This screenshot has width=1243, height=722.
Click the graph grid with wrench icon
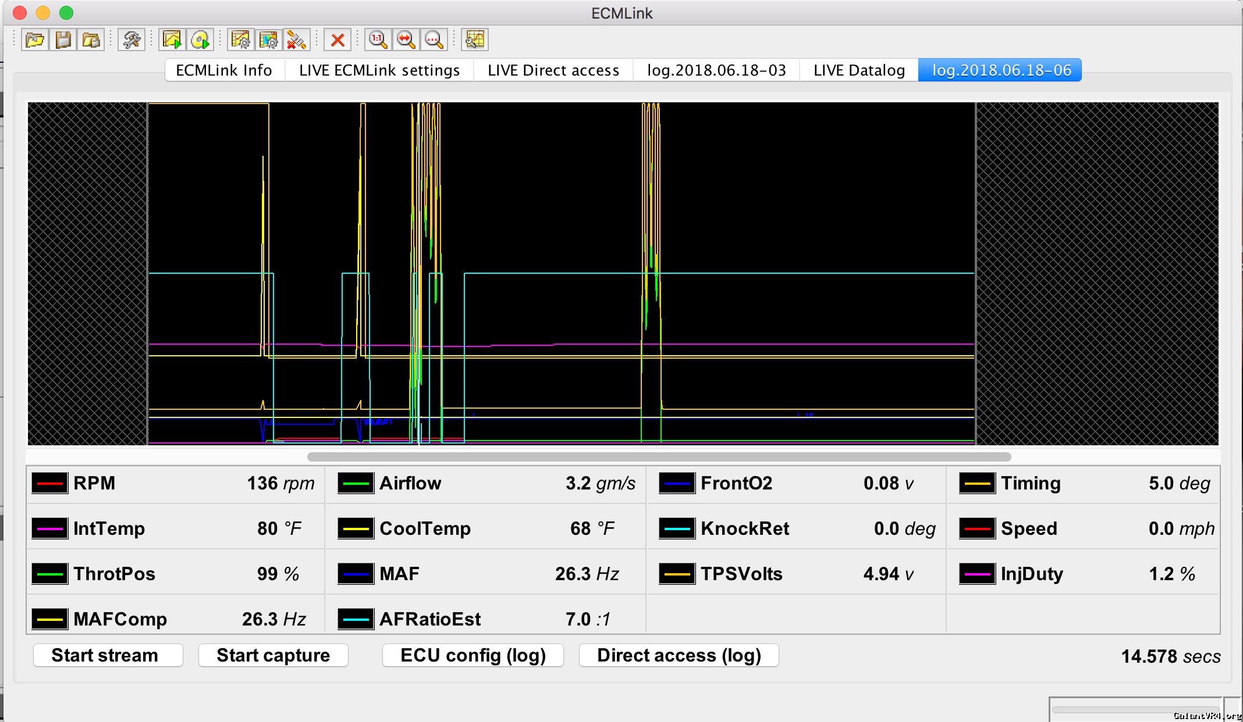[x=475, y=40]
